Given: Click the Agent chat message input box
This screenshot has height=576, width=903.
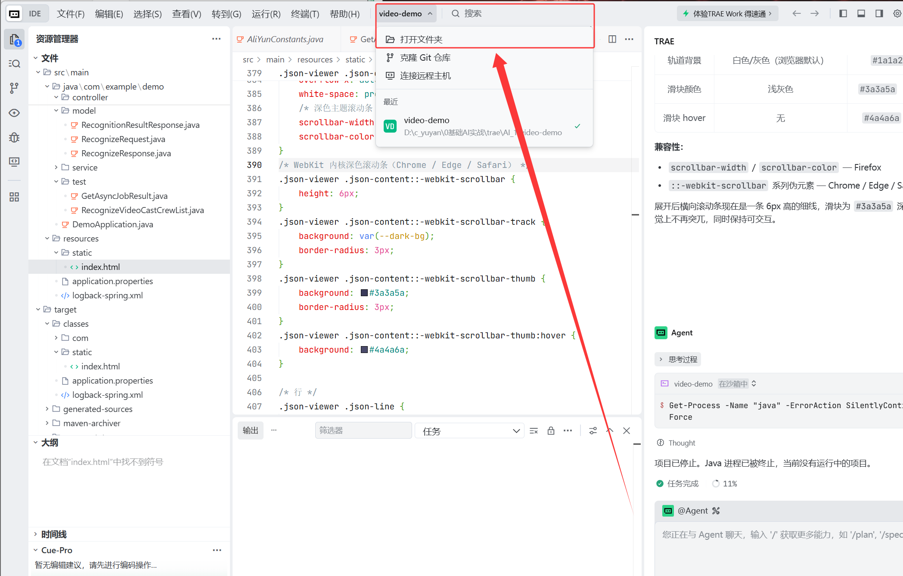Looking at the screenshot, I should pyautogui.click(x=779, y=549).
